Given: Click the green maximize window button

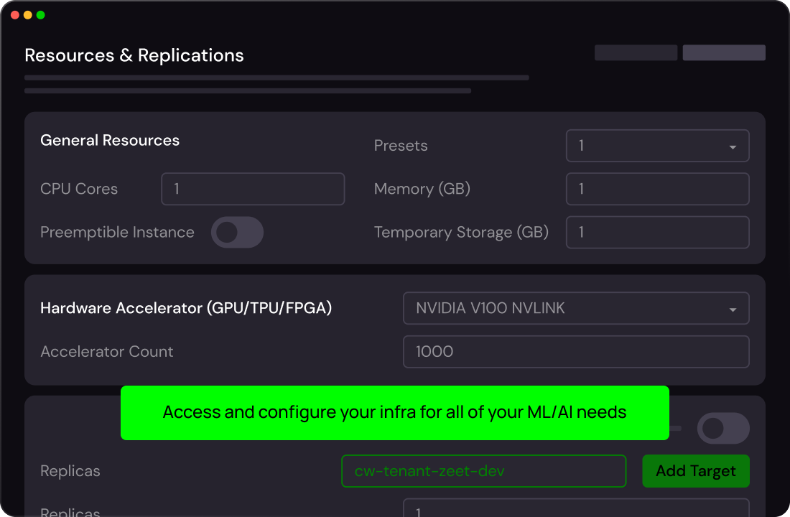Looking at the screenshot, I should [x=40, y=14].
